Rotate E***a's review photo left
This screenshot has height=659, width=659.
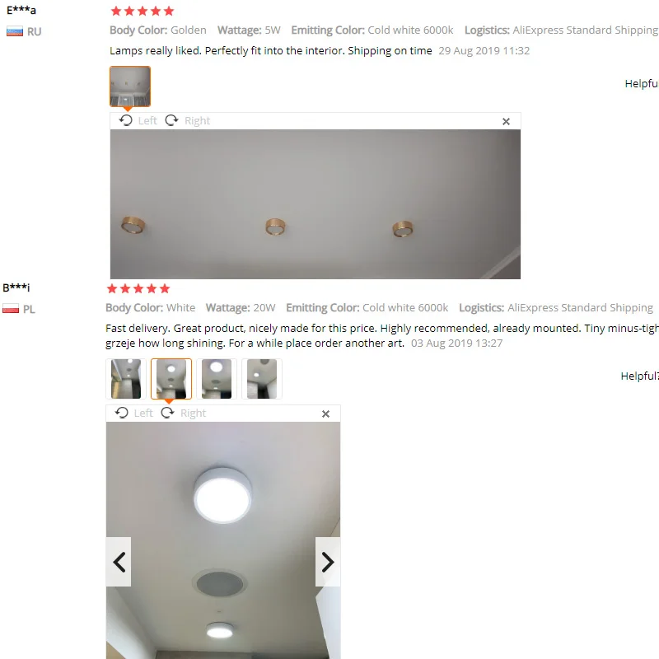point(138,120)
